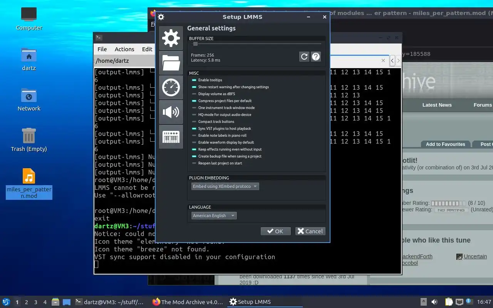Click show desktop icon in taskbar
493x308 pixels.
(66, 302)
